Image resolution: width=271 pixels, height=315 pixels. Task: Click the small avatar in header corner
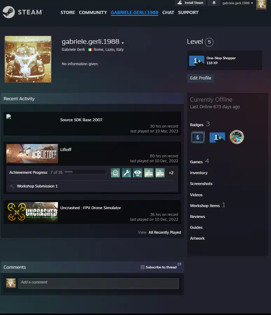pyautogui.click(x=261, y=5)
